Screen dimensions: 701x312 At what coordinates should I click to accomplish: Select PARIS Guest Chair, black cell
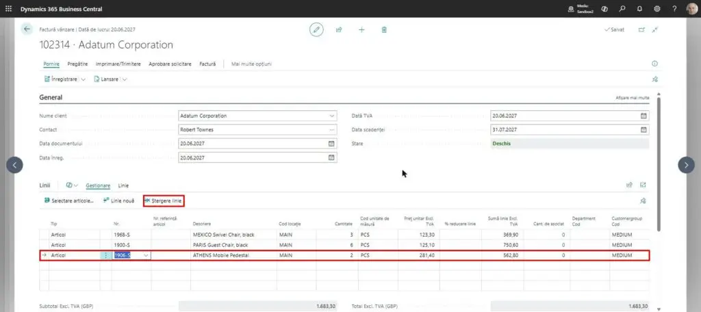(234, 245)
